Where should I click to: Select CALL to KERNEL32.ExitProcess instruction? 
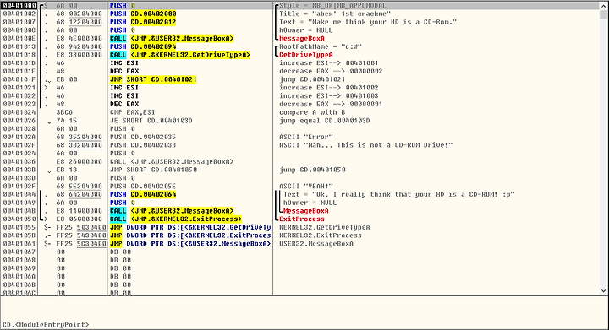coord(176,219)
